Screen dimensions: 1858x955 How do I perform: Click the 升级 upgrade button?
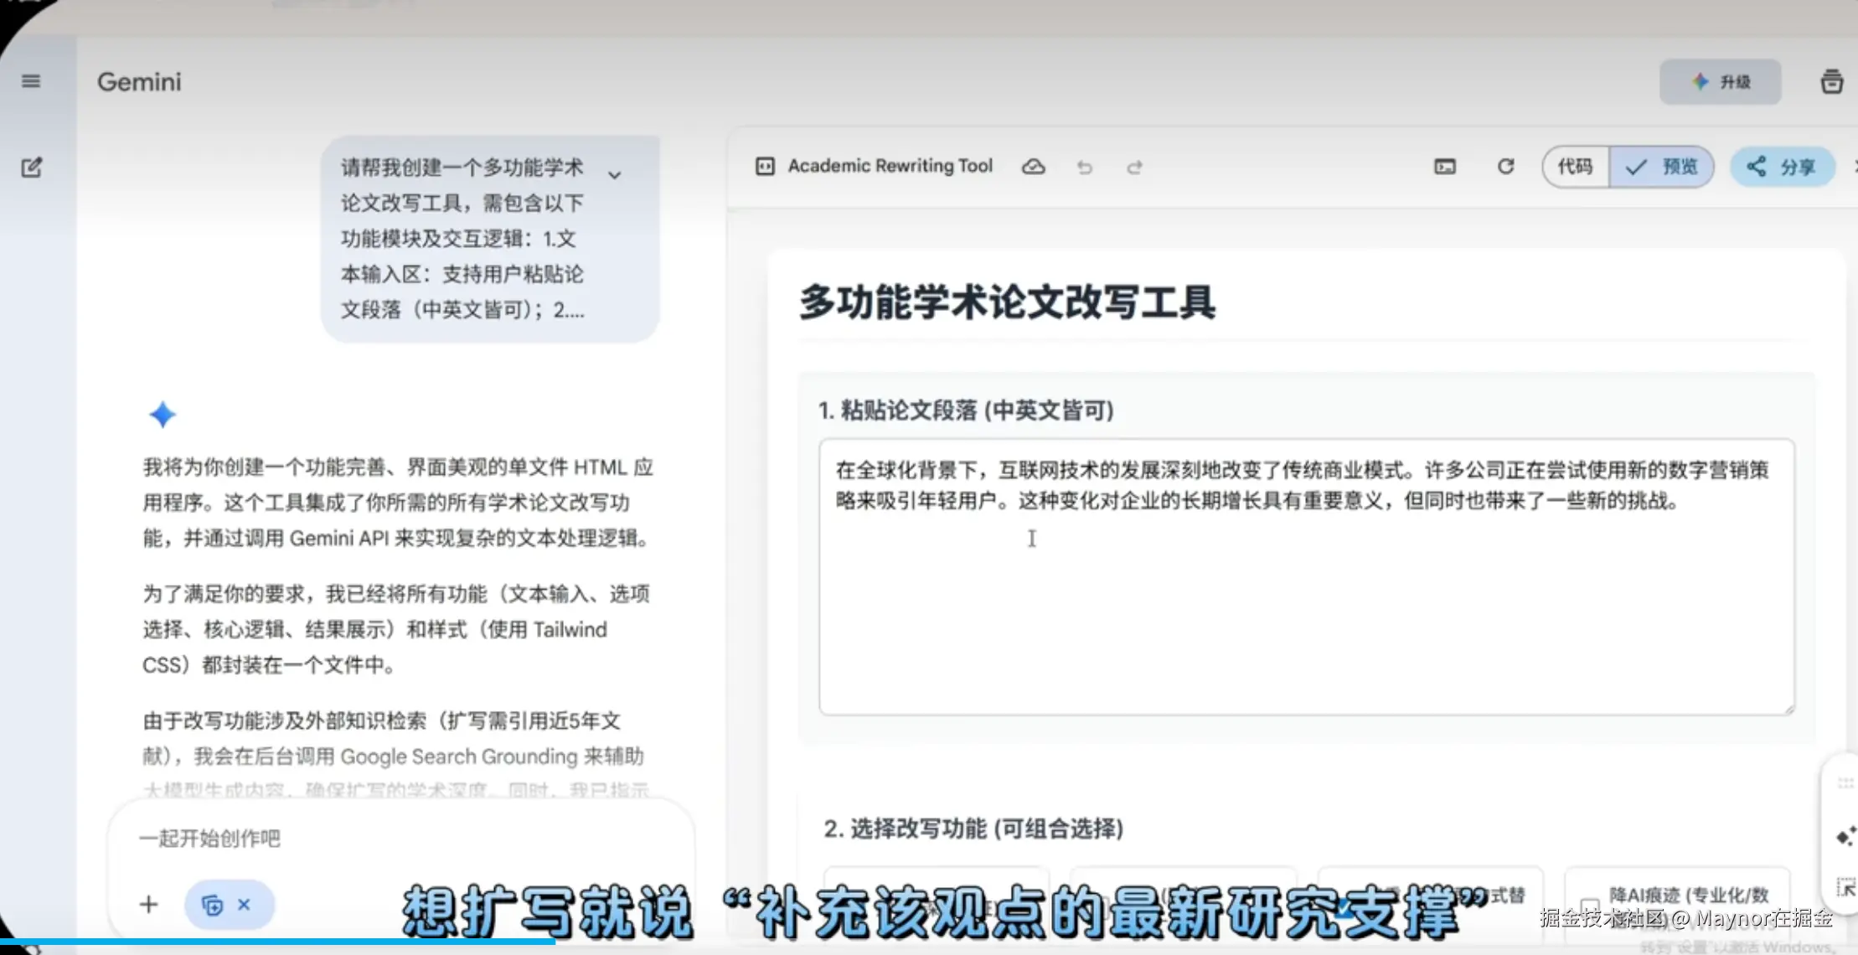coord(1720,82)
